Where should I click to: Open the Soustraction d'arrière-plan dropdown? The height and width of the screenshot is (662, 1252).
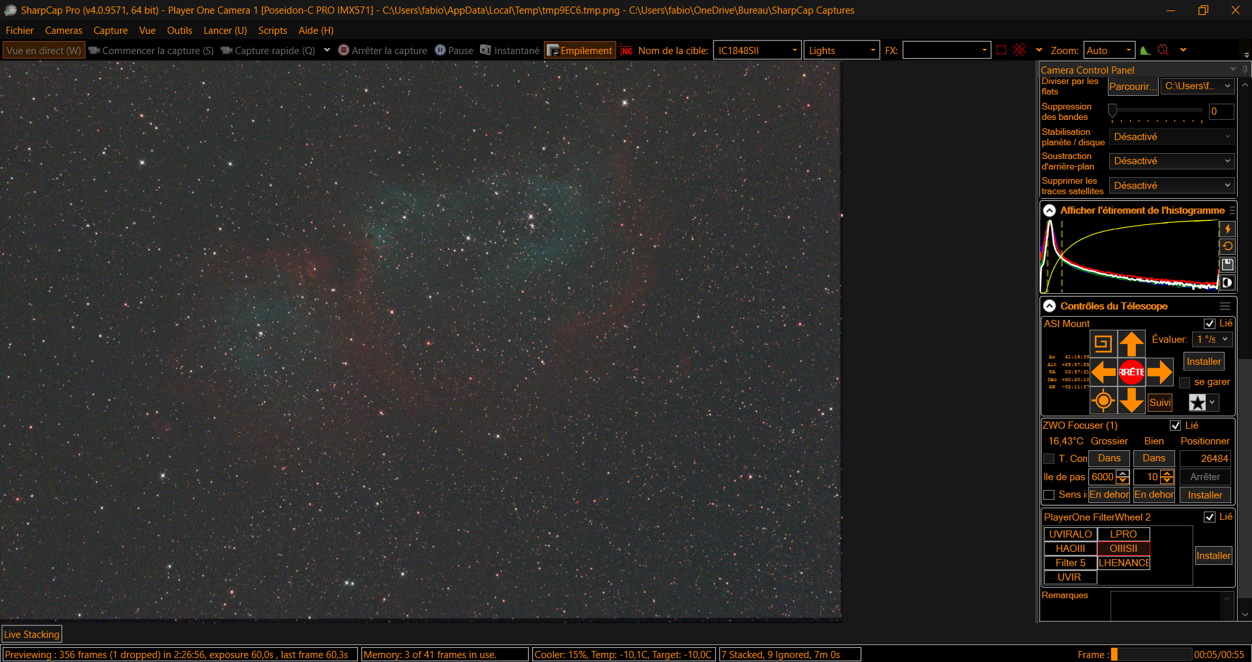pos(1171,161)
